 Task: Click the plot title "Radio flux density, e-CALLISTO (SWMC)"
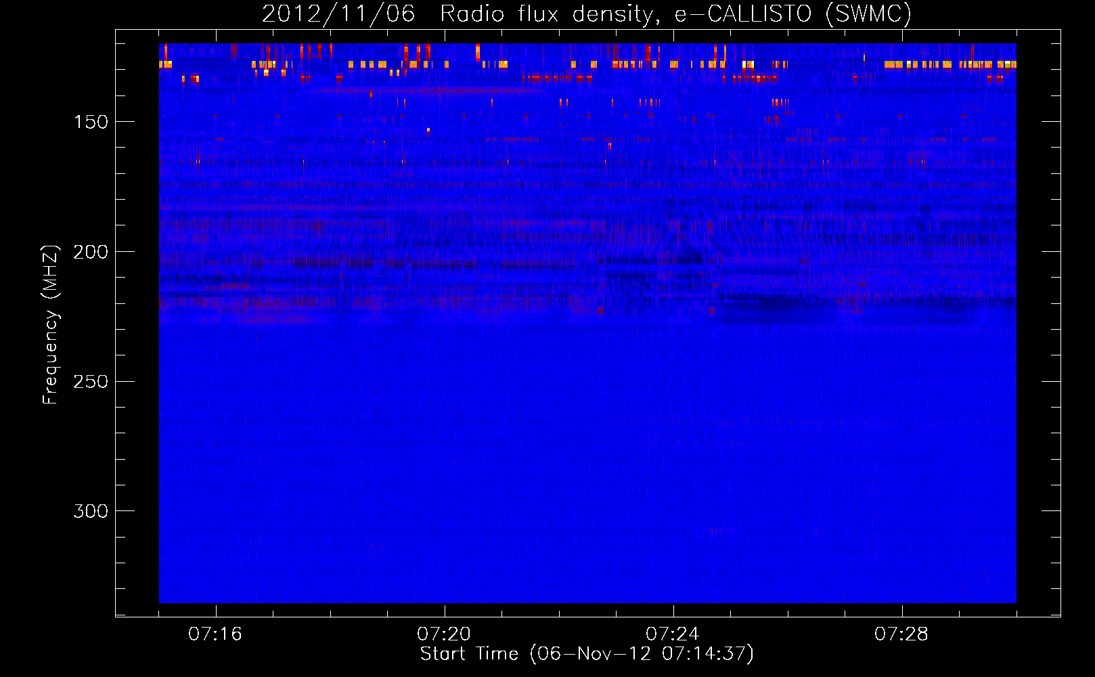coord(676,14)
